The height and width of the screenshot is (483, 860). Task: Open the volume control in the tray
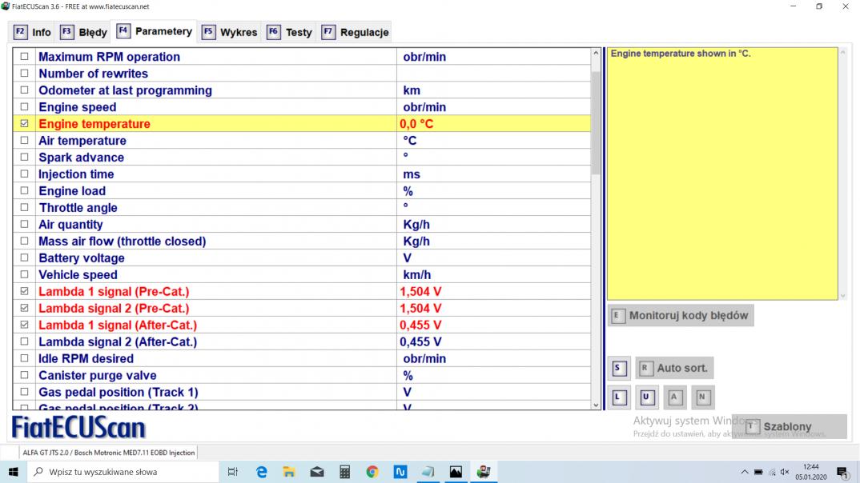tap(785, 472)
